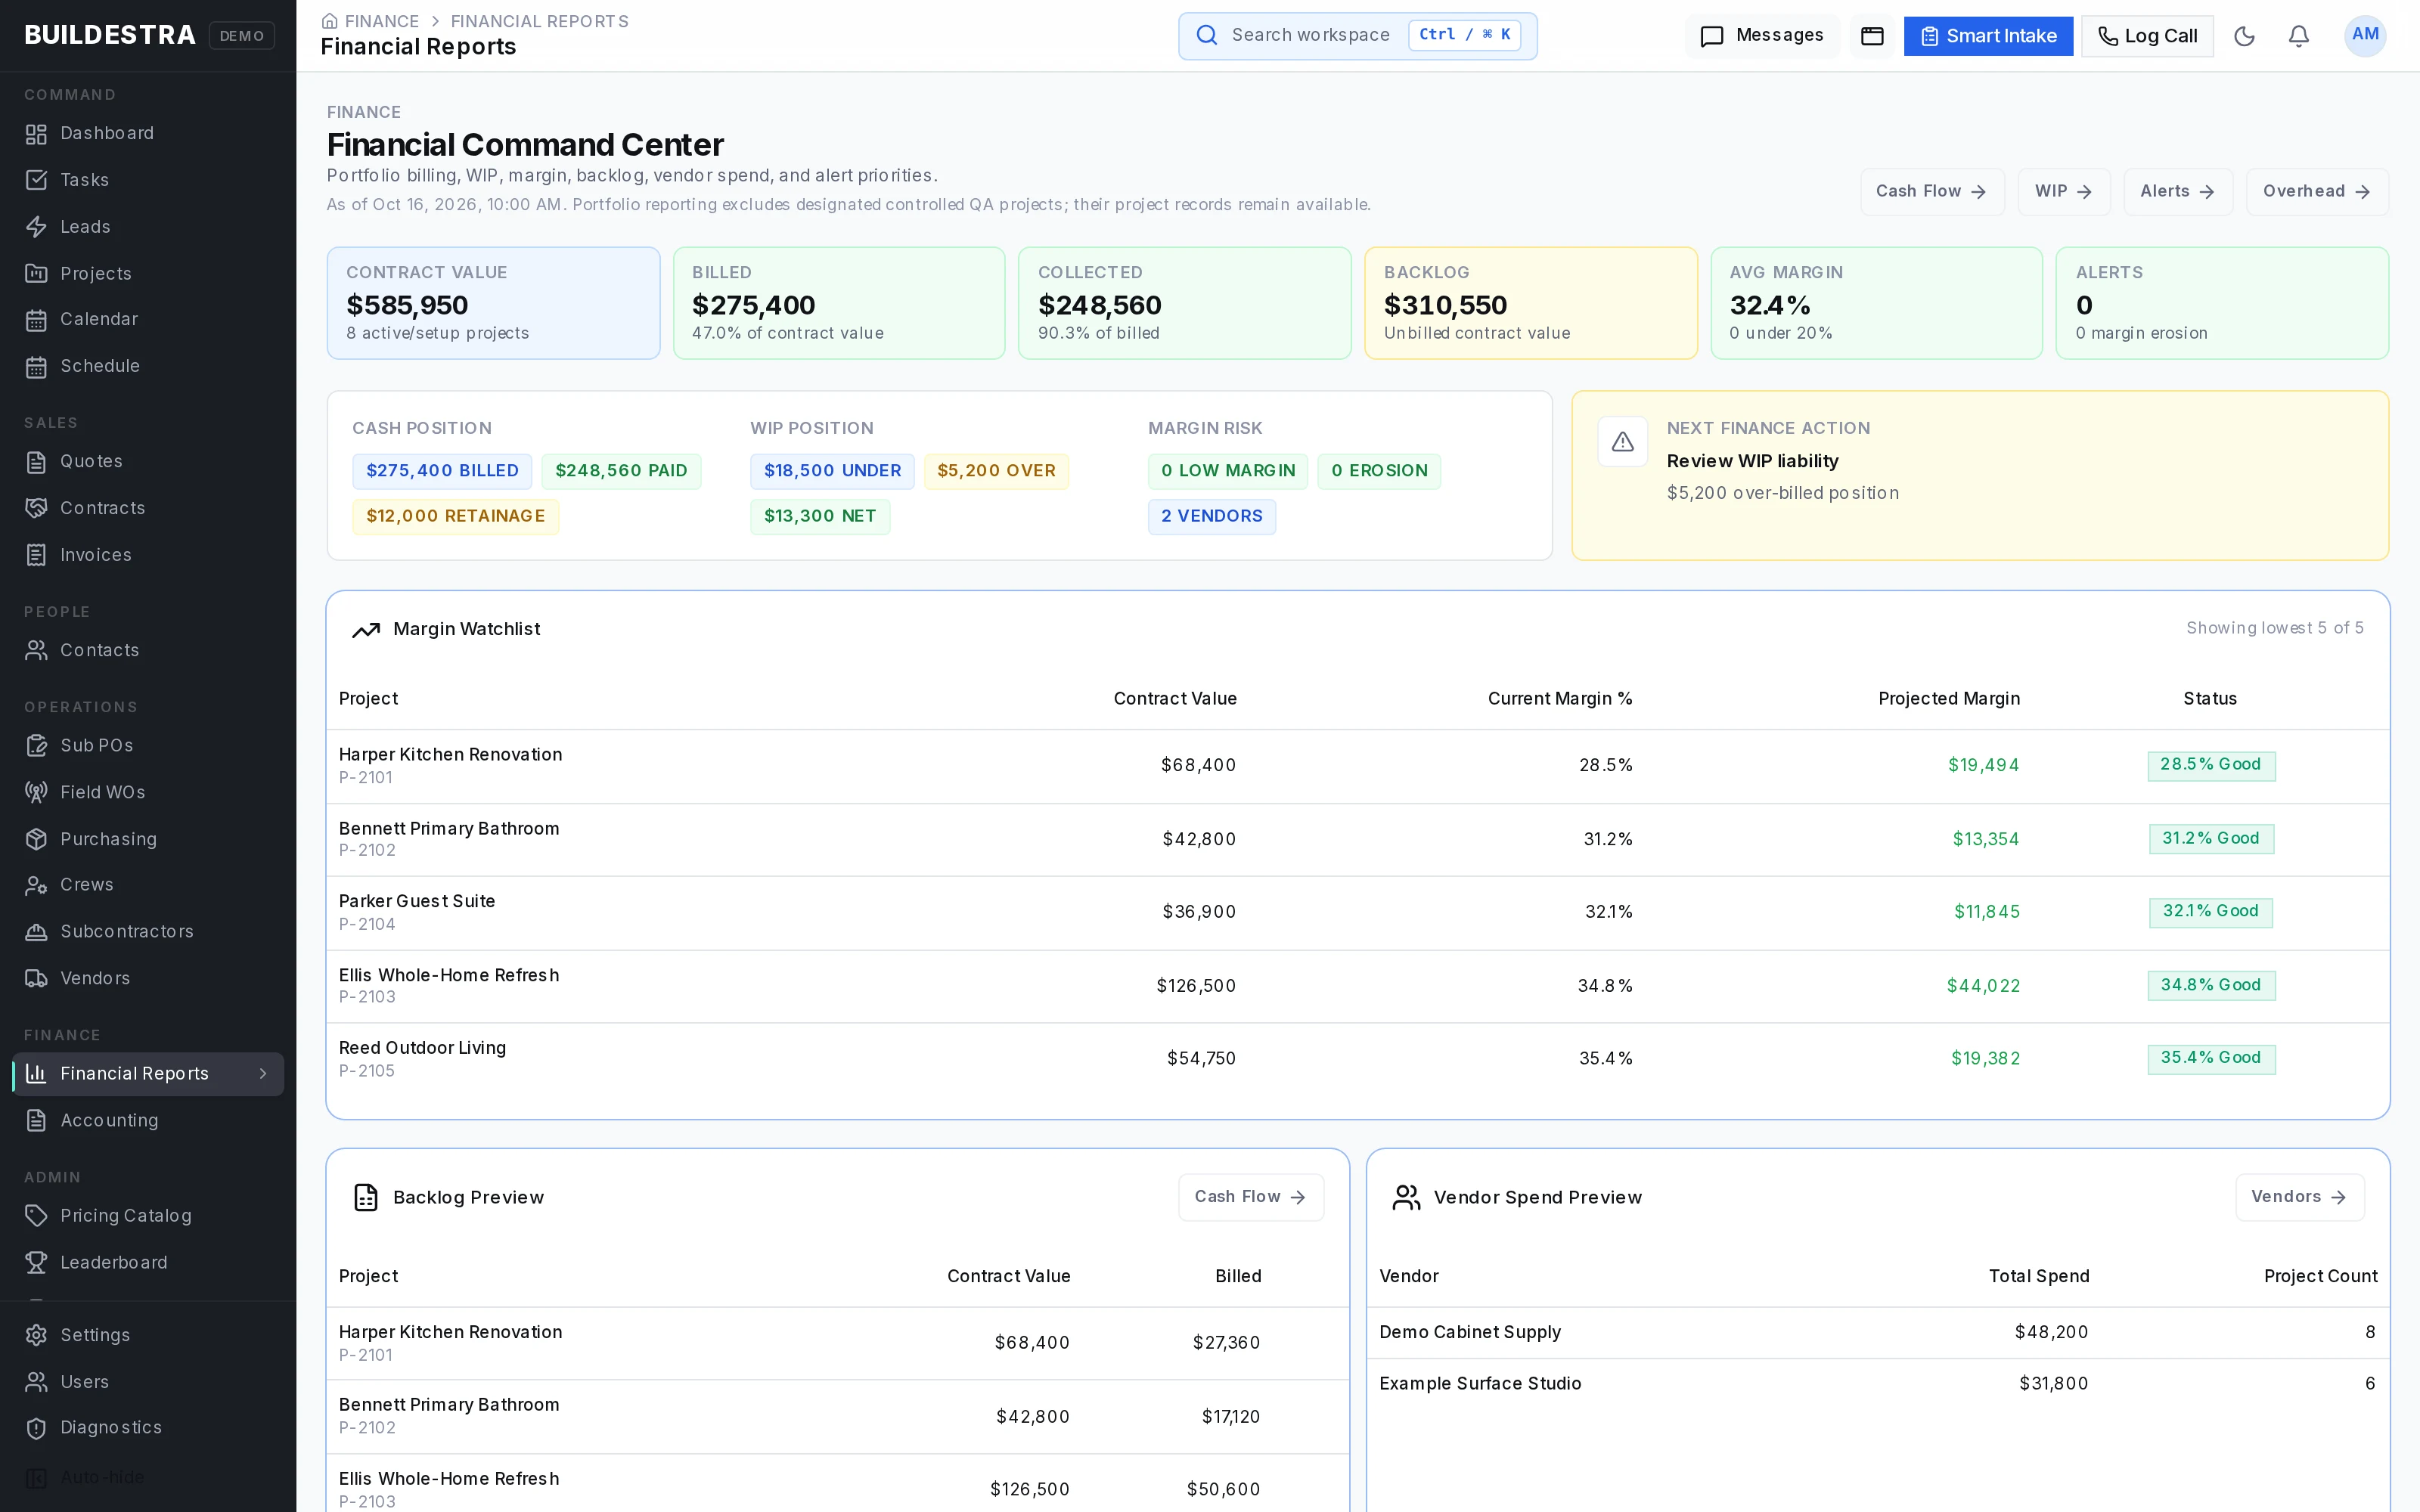The height and width of the screenshot is (1512, 2420).
Task: Open Cash Flow from Backlog Preview
Action: pos(1250,1197)
